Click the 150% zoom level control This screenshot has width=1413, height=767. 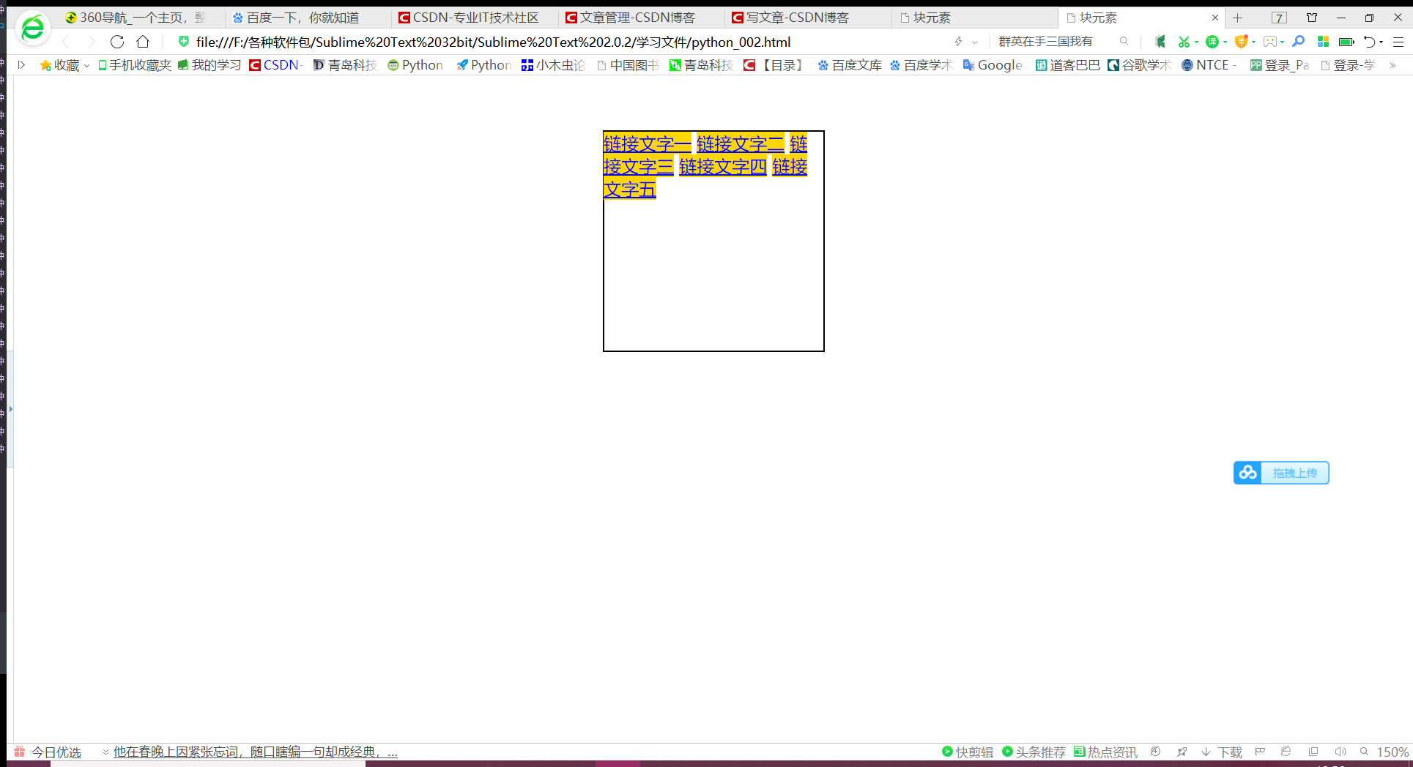tap(1394, 751)
